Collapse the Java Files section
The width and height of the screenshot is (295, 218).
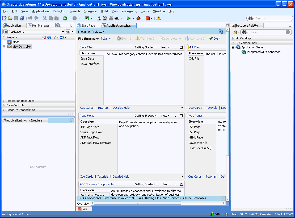pos(175,47)
